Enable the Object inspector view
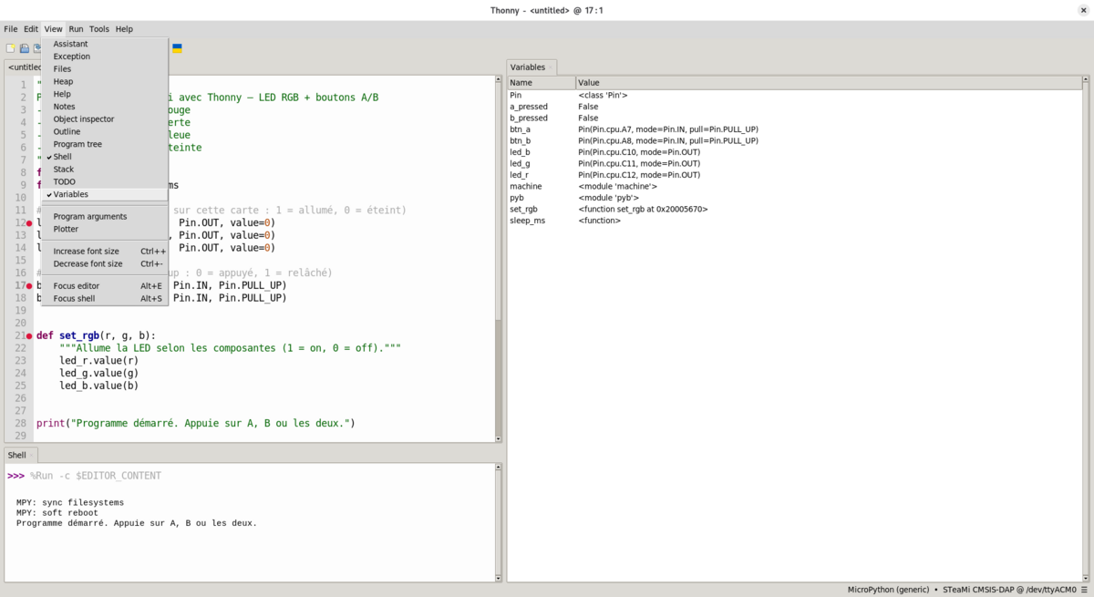This screenshot has width=1094, height=597. tap(105, 119)
